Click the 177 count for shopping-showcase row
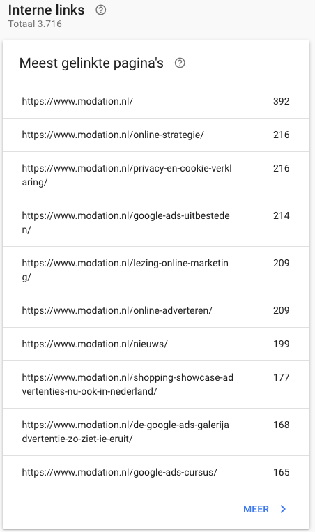Viewport: 315px width, 532px height. pos(281,377)
